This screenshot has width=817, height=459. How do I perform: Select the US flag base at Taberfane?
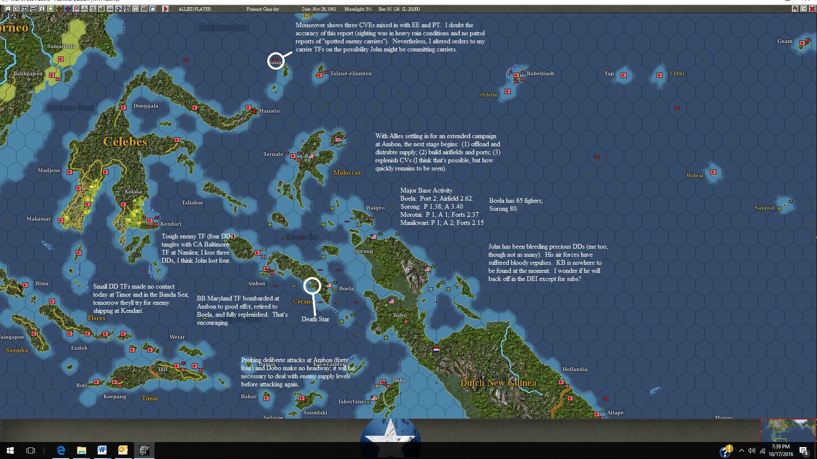[374, 398]
